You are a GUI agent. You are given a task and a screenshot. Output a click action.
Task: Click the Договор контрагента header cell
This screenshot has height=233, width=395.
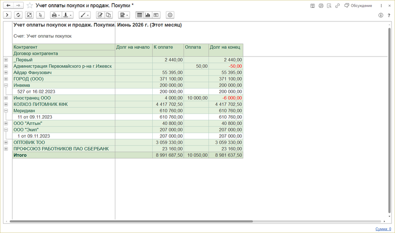point(64,53)
